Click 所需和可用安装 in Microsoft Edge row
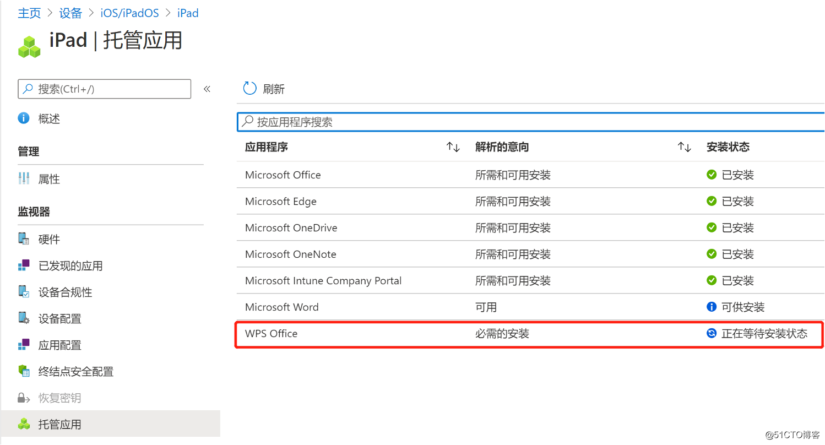The image size is (825, 445). click(513, 201)
